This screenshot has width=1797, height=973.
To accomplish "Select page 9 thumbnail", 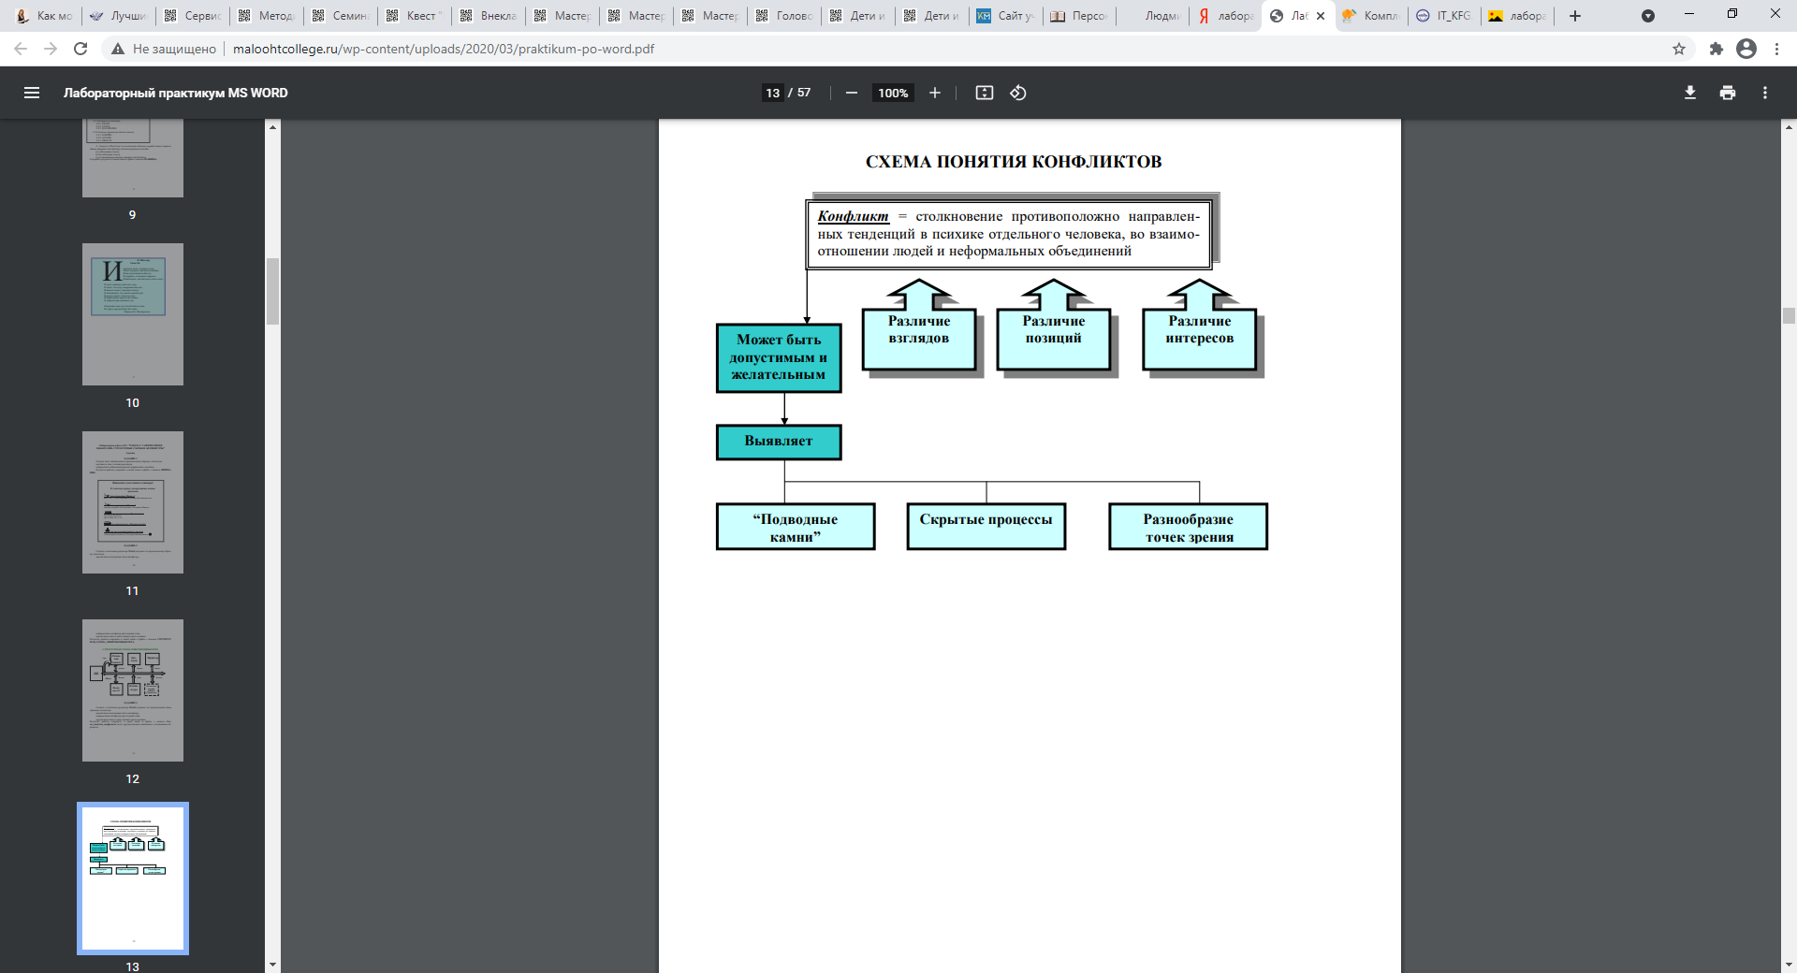I will point(133,157).
